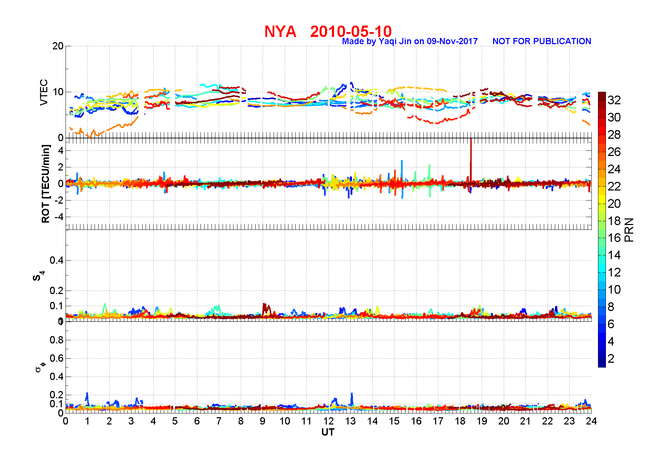
Task: Click colorbar tick label "28"
Action: tap(614, 135)
